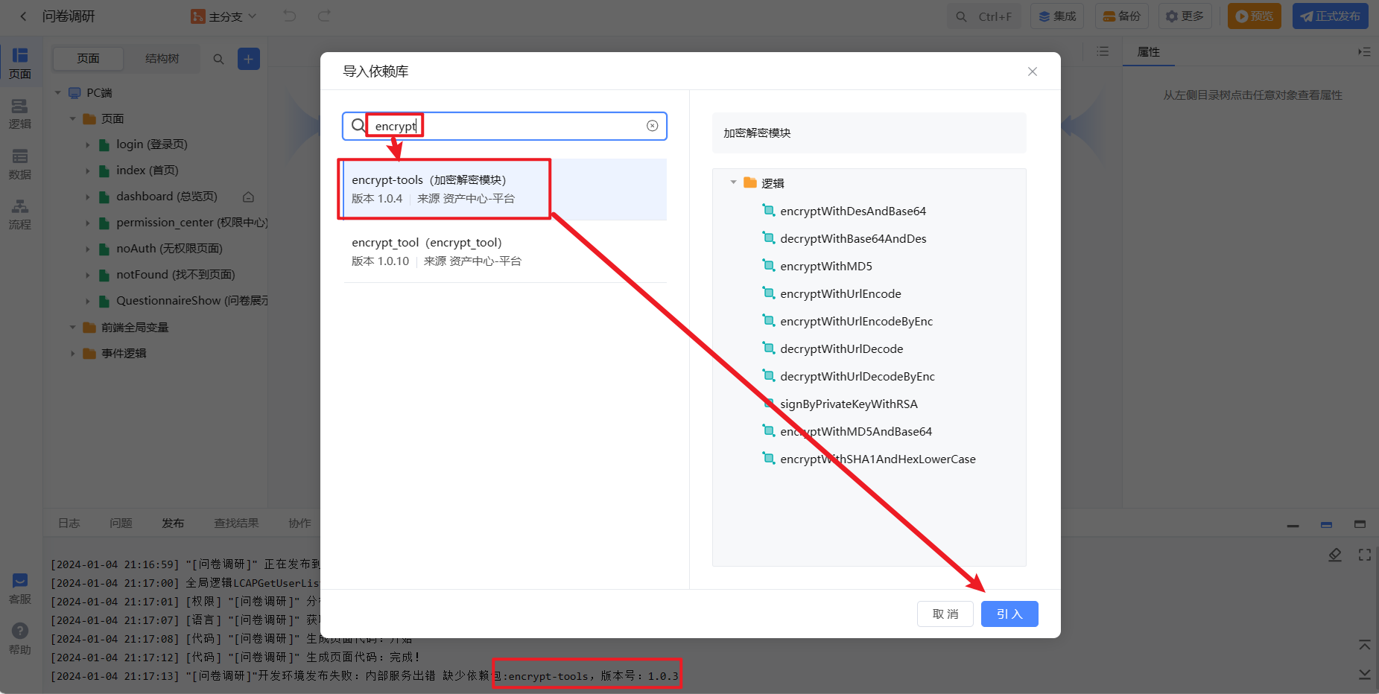Select the 数据 sidebar icon
The height and width of the screenshot is (694, 1379).
(20, 164)
